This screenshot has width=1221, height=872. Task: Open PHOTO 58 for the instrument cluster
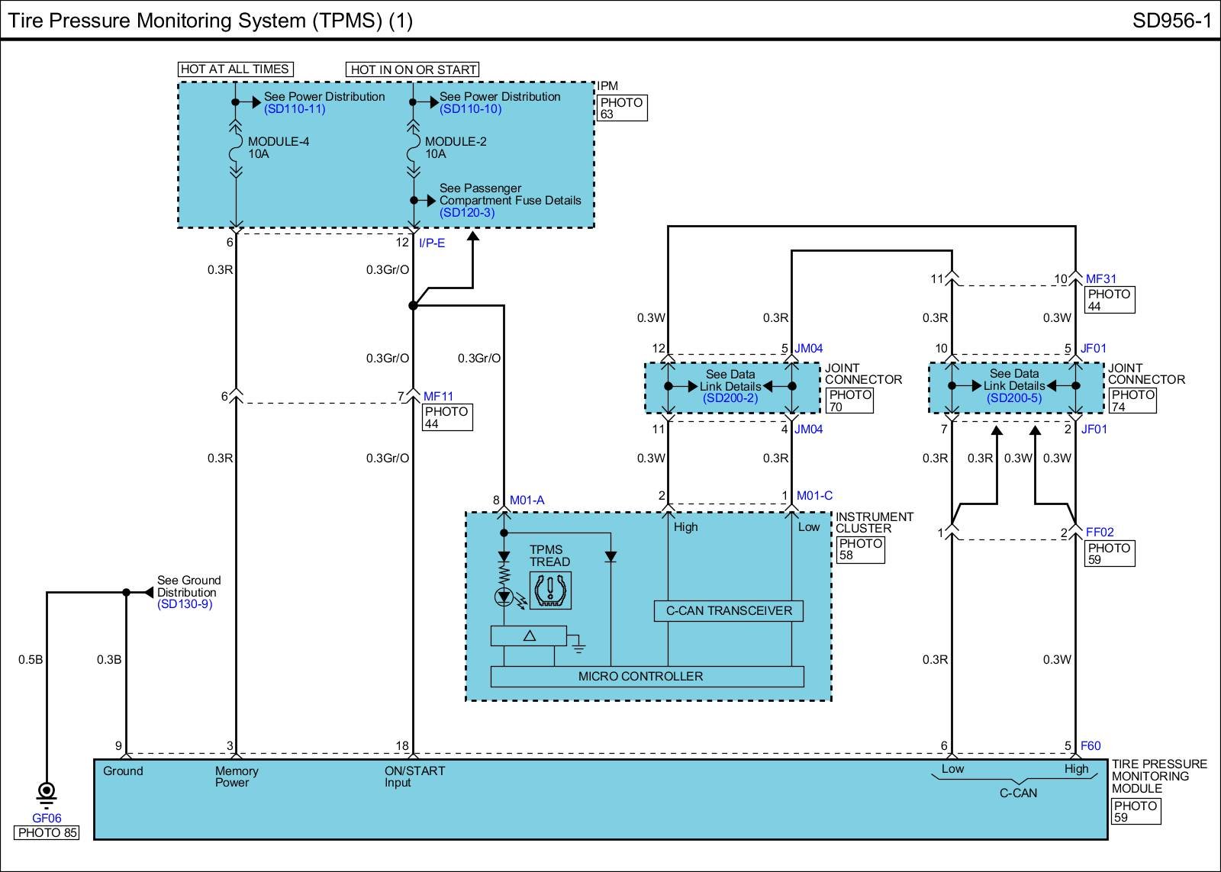tap(860, 549)
